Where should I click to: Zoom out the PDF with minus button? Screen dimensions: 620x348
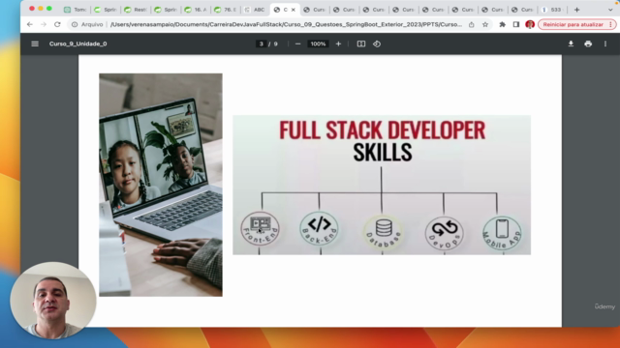pos(297,43)
